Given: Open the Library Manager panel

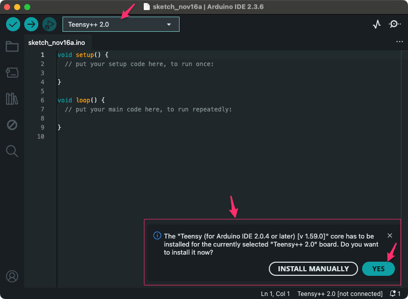Looking at the screenshot, I should 12,99.
